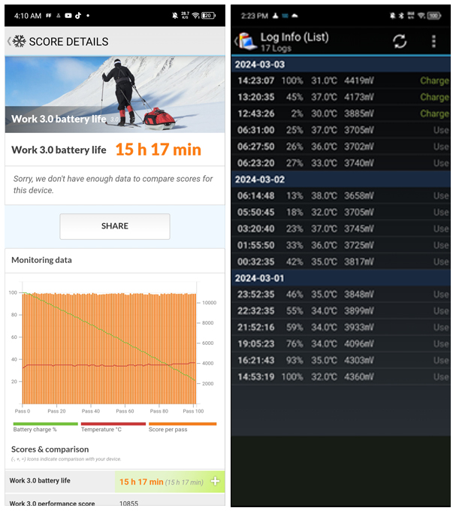This screenshot has height=511, width=456.
Task: Tap the Battery charge % green legend
Action: point(45,427)
